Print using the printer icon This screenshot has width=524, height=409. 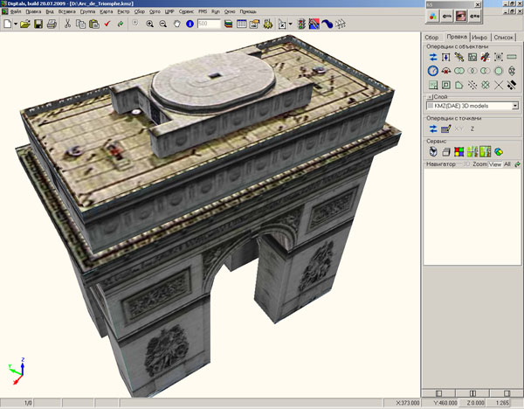pos(52,24)
